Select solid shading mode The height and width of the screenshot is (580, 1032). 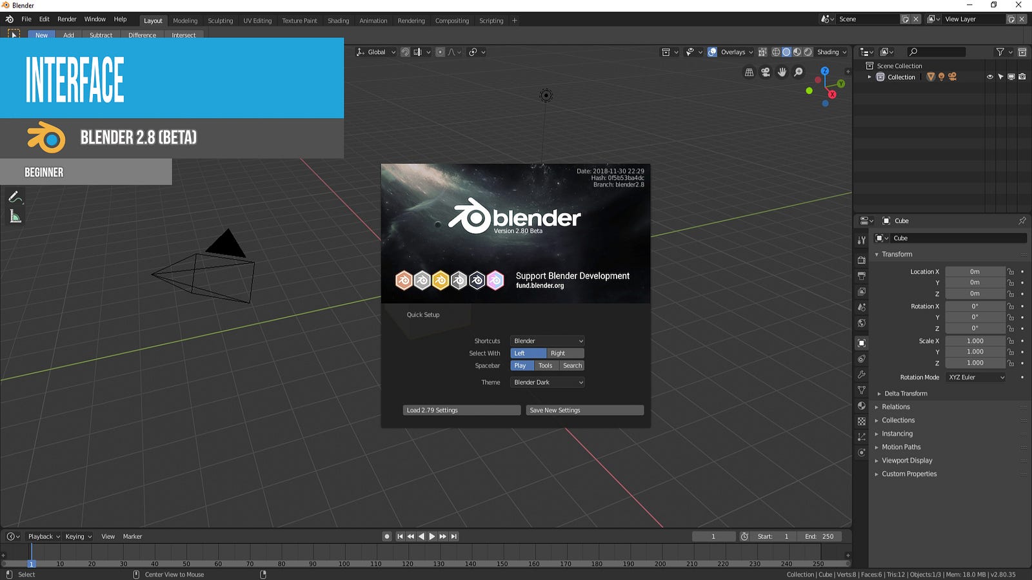786,52
